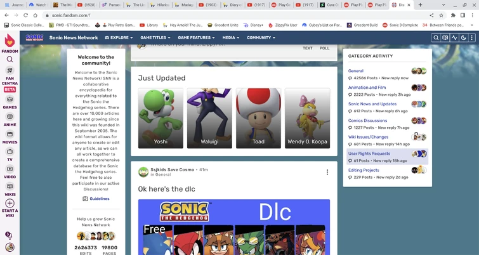Screen dimensions: 479x255
Task: Expand the Media dropdown menu
Action: (x=231, y=37)
